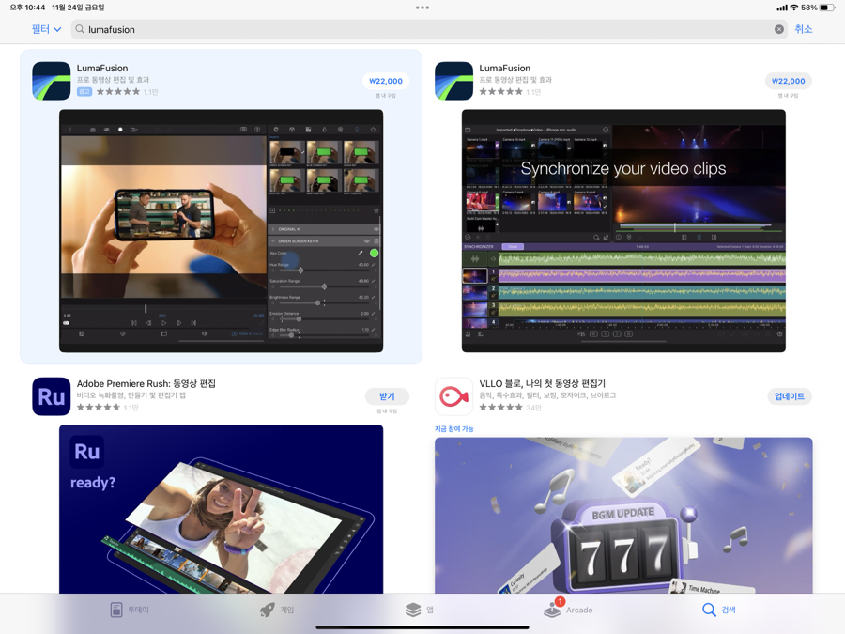Click the second LumaFusion title text

(505, 68)
